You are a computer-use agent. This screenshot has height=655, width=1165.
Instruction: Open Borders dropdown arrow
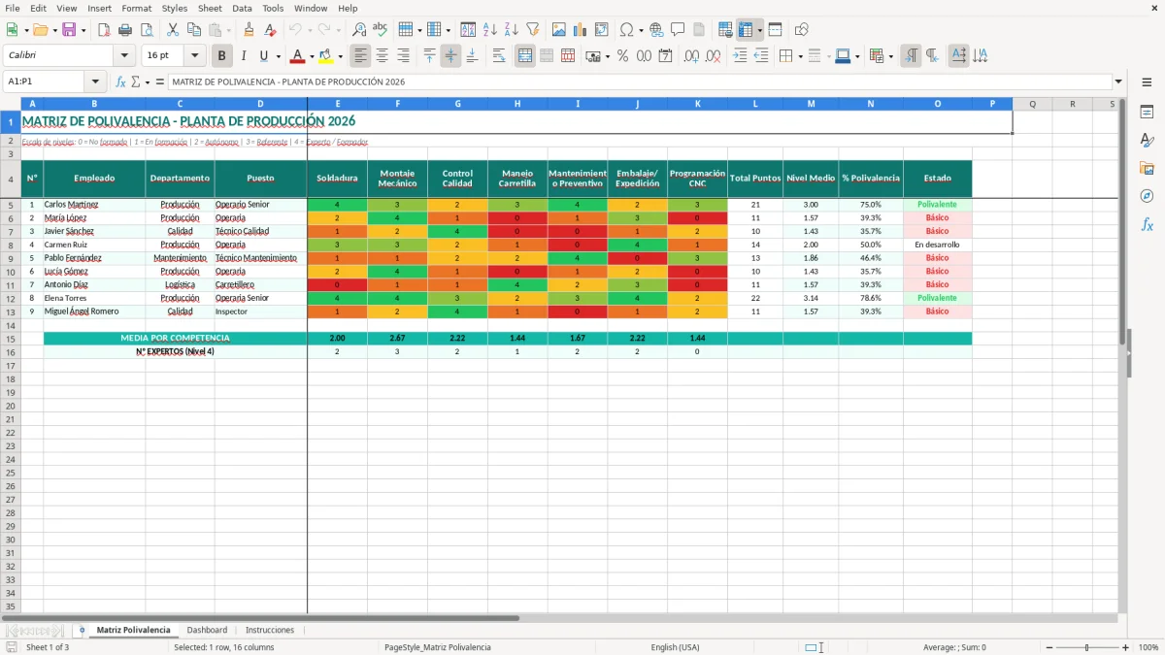pyautogui.click(x=800, y=55)
